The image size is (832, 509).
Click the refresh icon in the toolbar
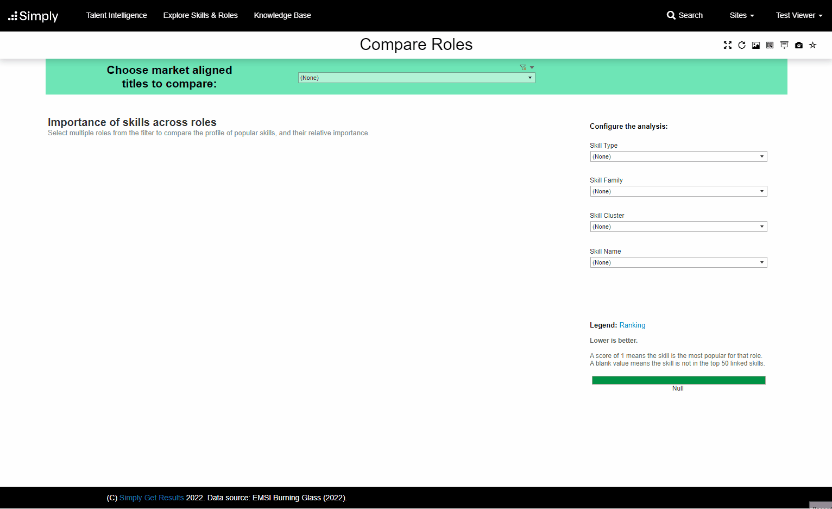[x=742, y=45]
